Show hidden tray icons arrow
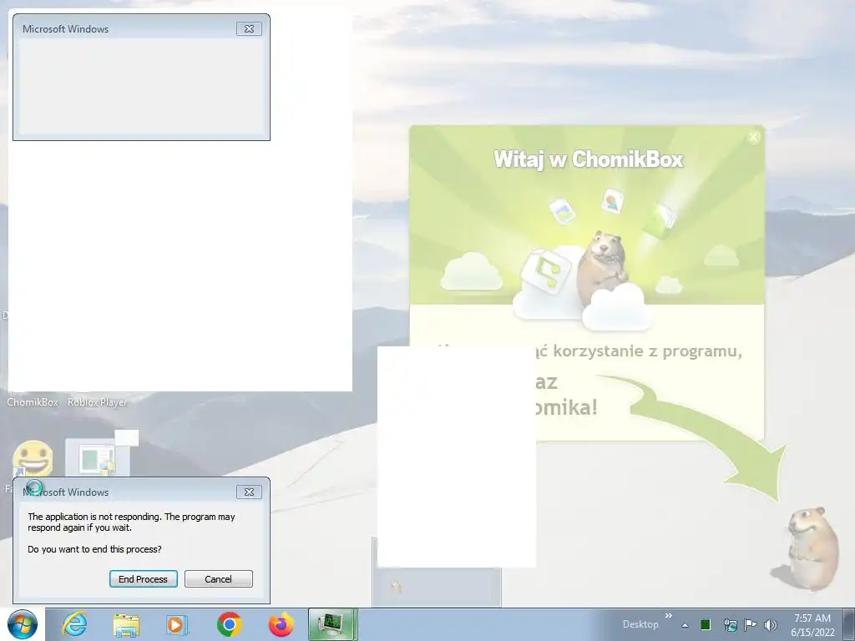Image resolution: width=855 pixels, height=641 pixels. (x=685, y=625)
